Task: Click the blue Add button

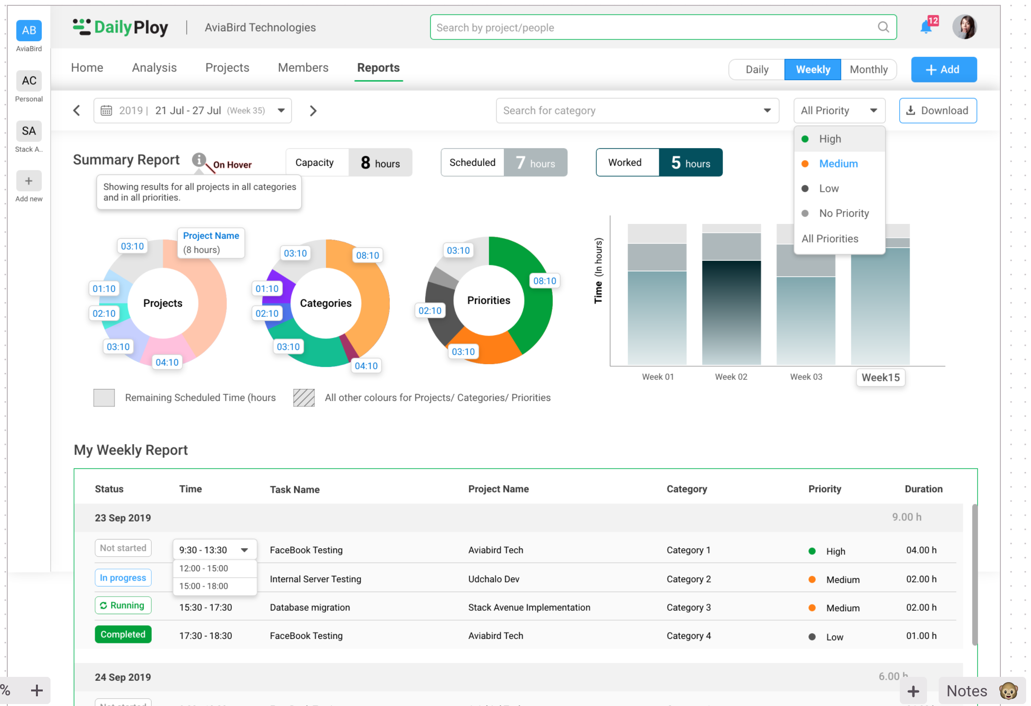Action: point(943,69)
